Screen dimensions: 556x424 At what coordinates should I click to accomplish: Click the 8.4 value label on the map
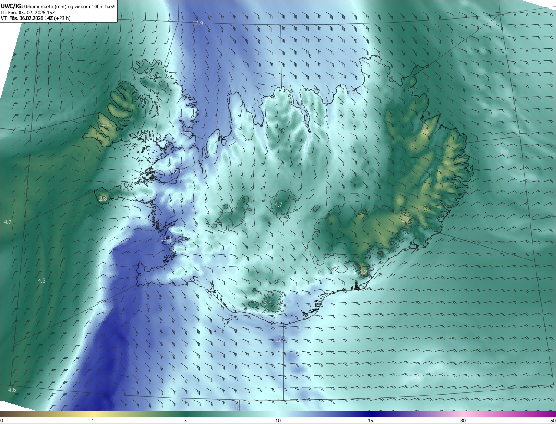point(504,153)
